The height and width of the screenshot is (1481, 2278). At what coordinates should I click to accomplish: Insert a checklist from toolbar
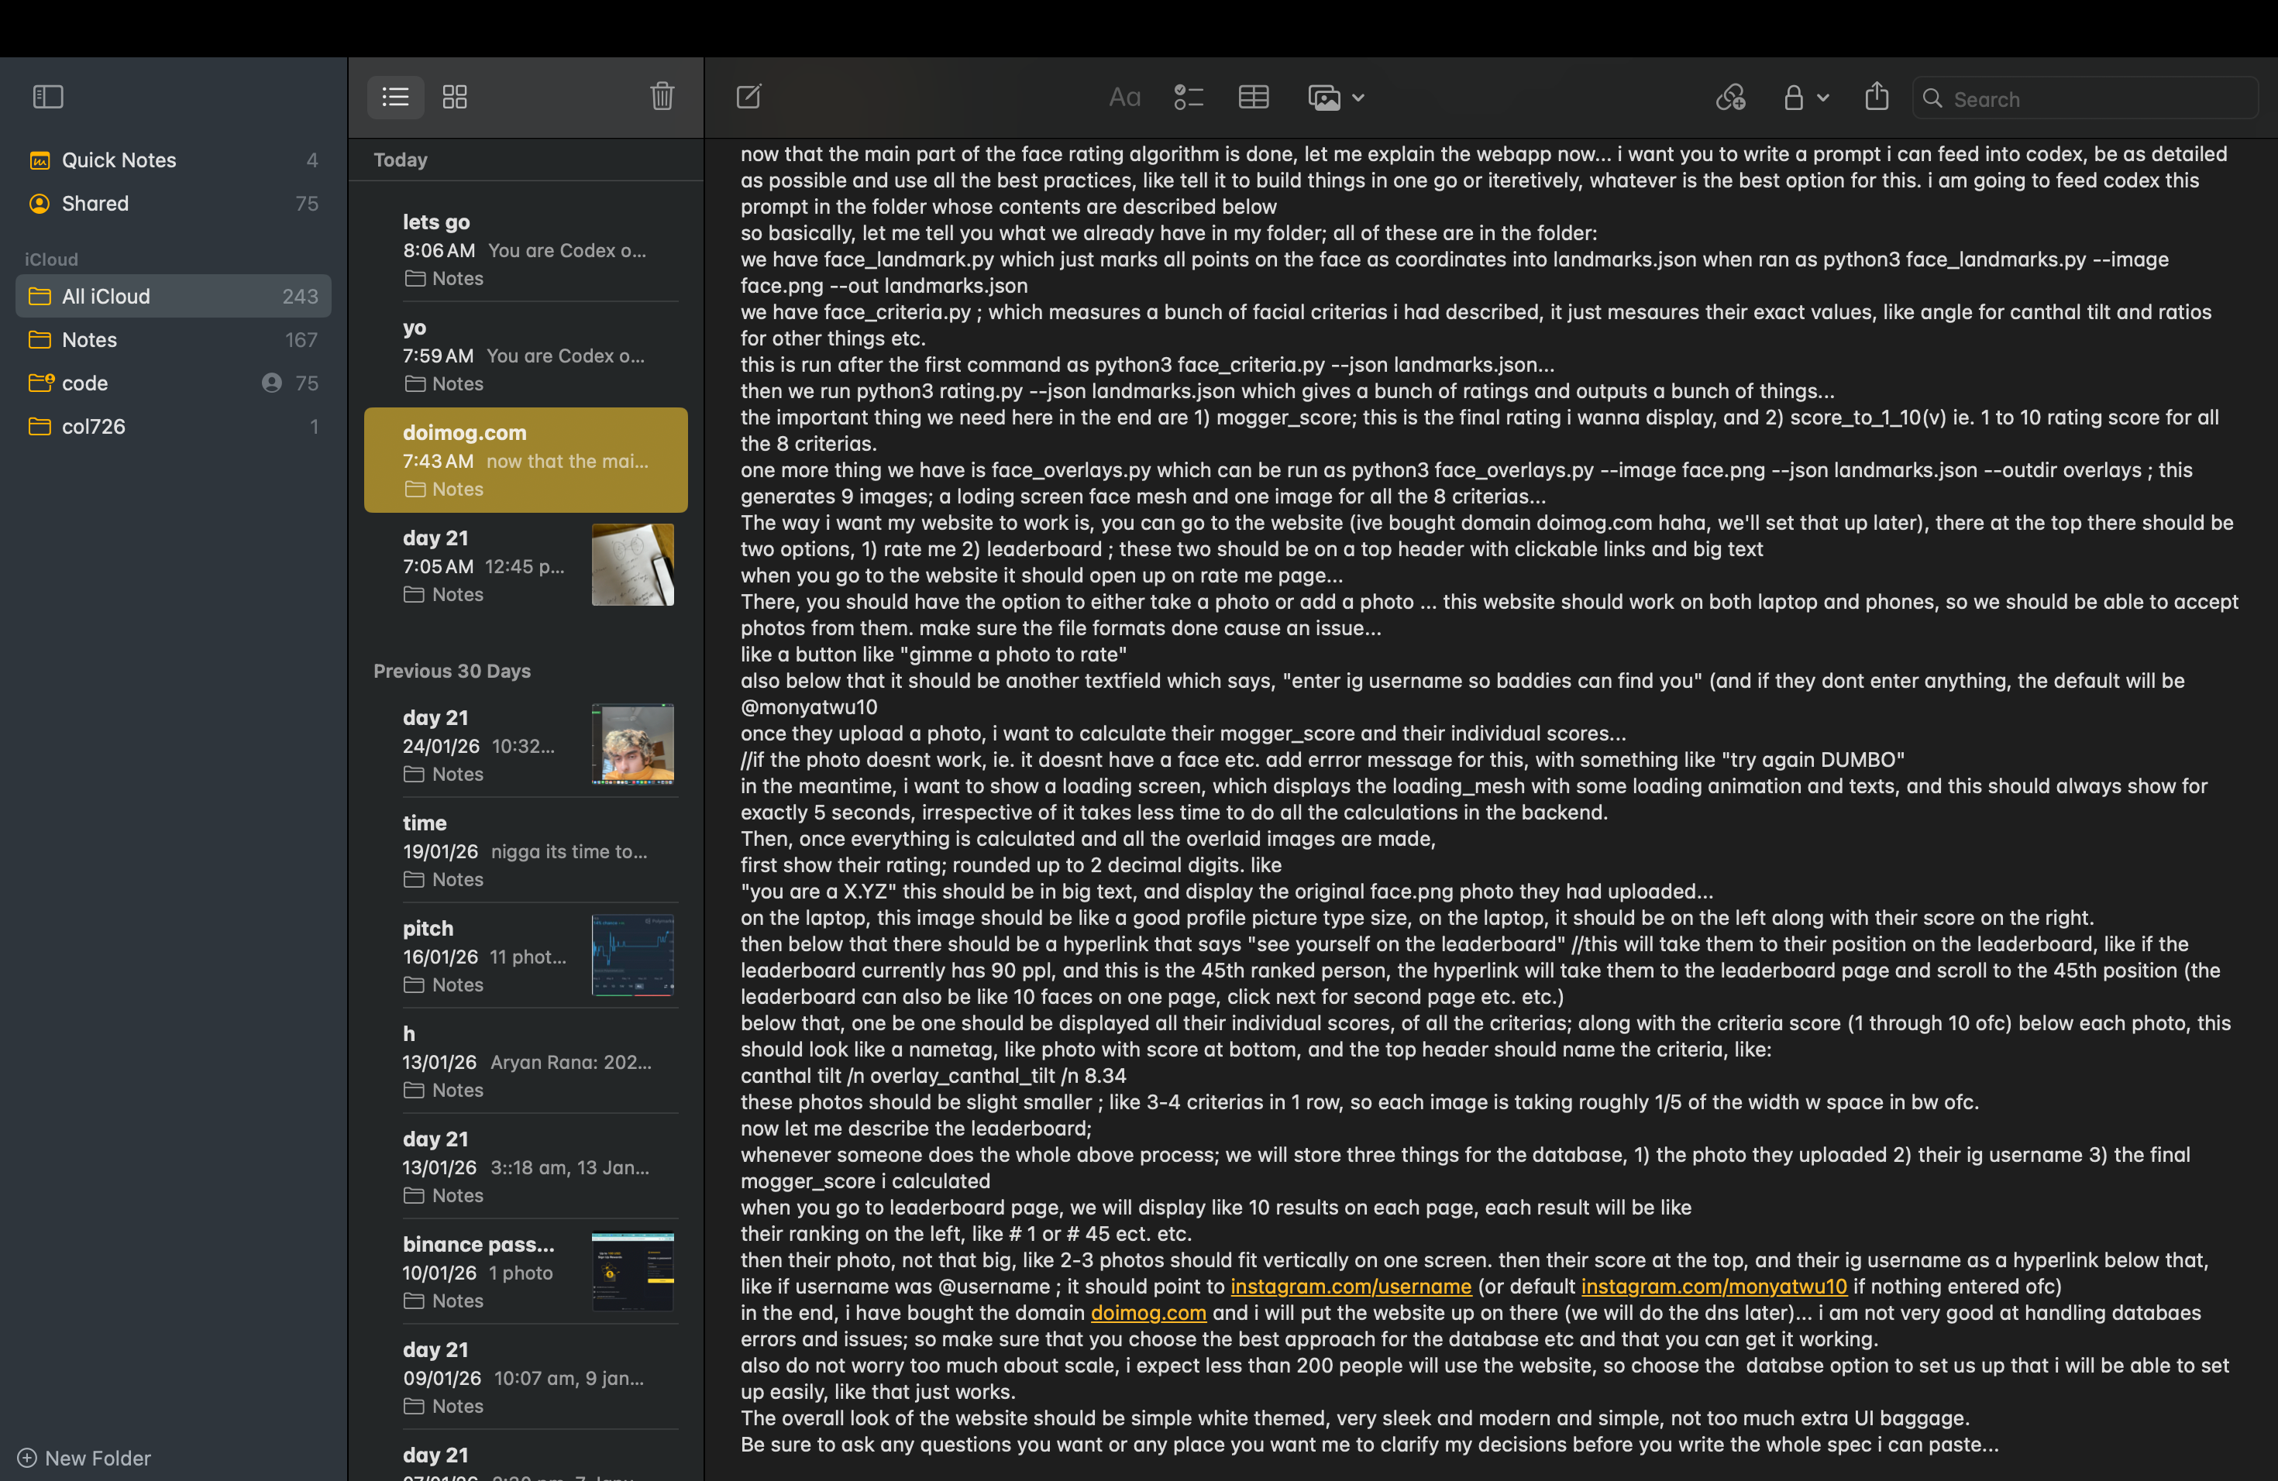(1188, 98)
